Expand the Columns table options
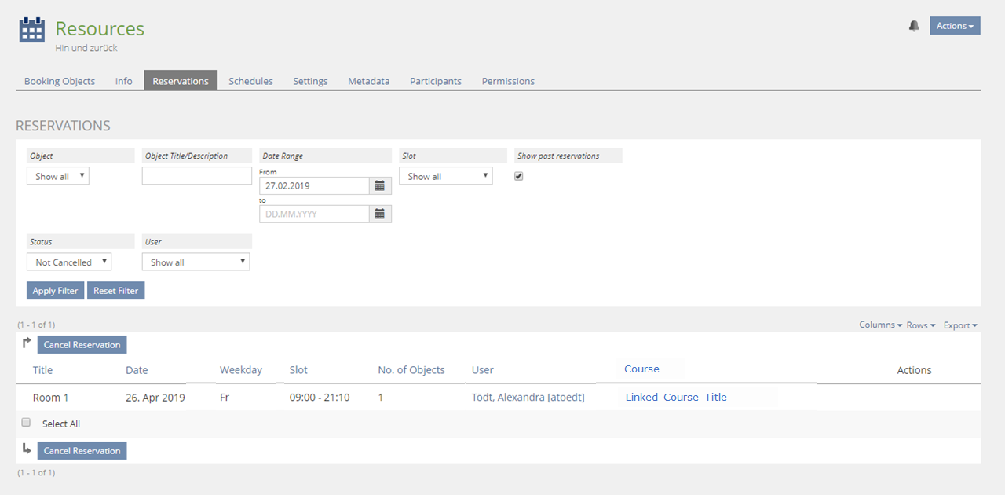 coord(880,325)
